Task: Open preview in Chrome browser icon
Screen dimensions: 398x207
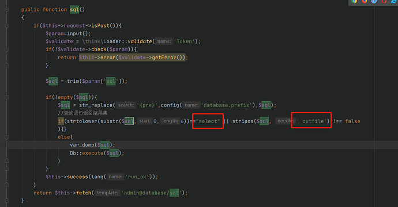Action: pos(354,1)
